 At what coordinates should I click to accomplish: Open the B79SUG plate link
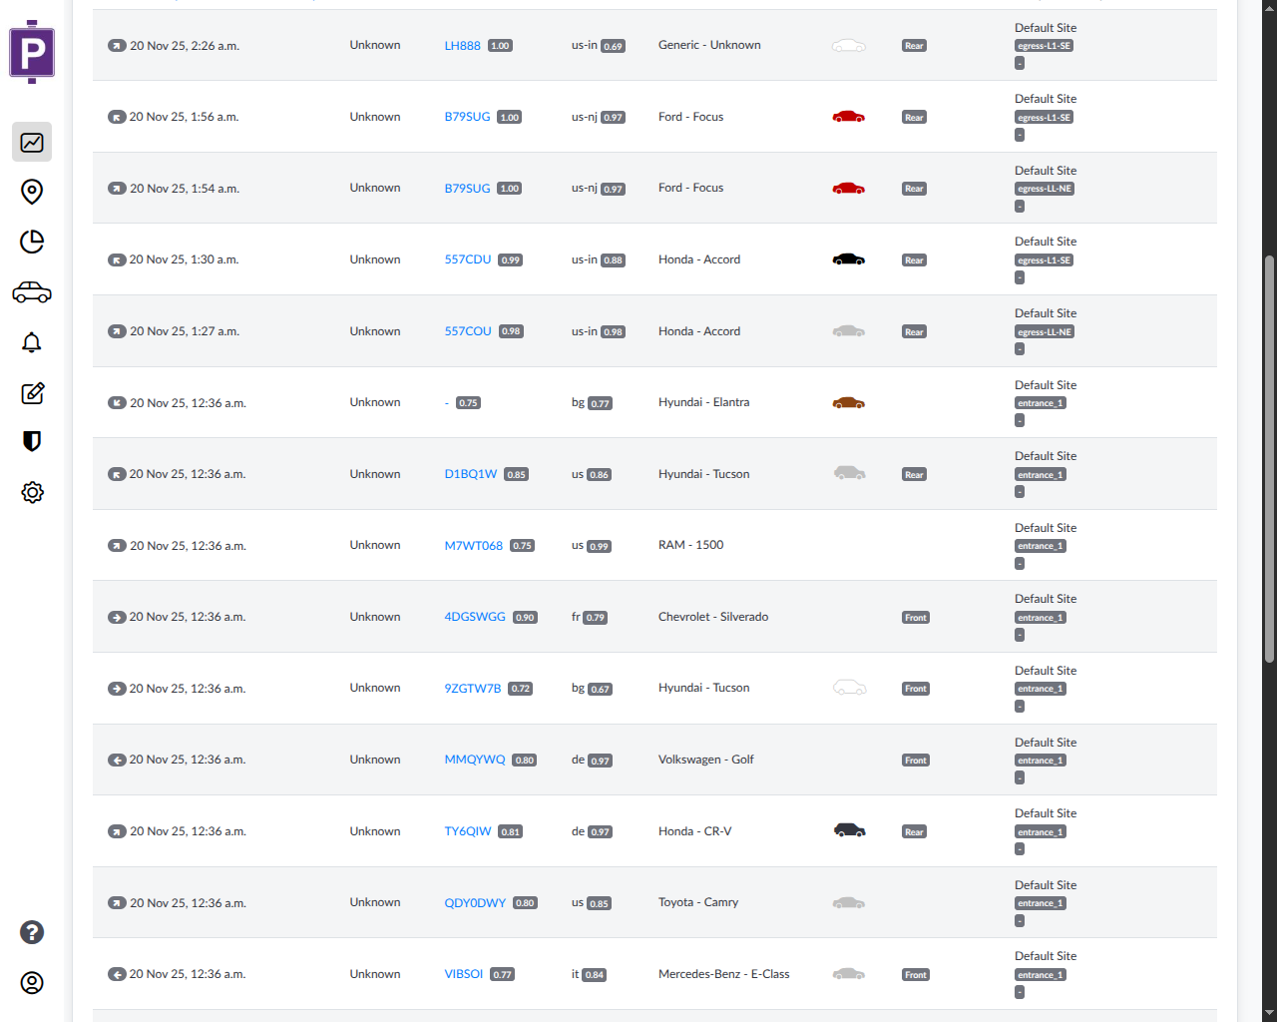point(466,116)
